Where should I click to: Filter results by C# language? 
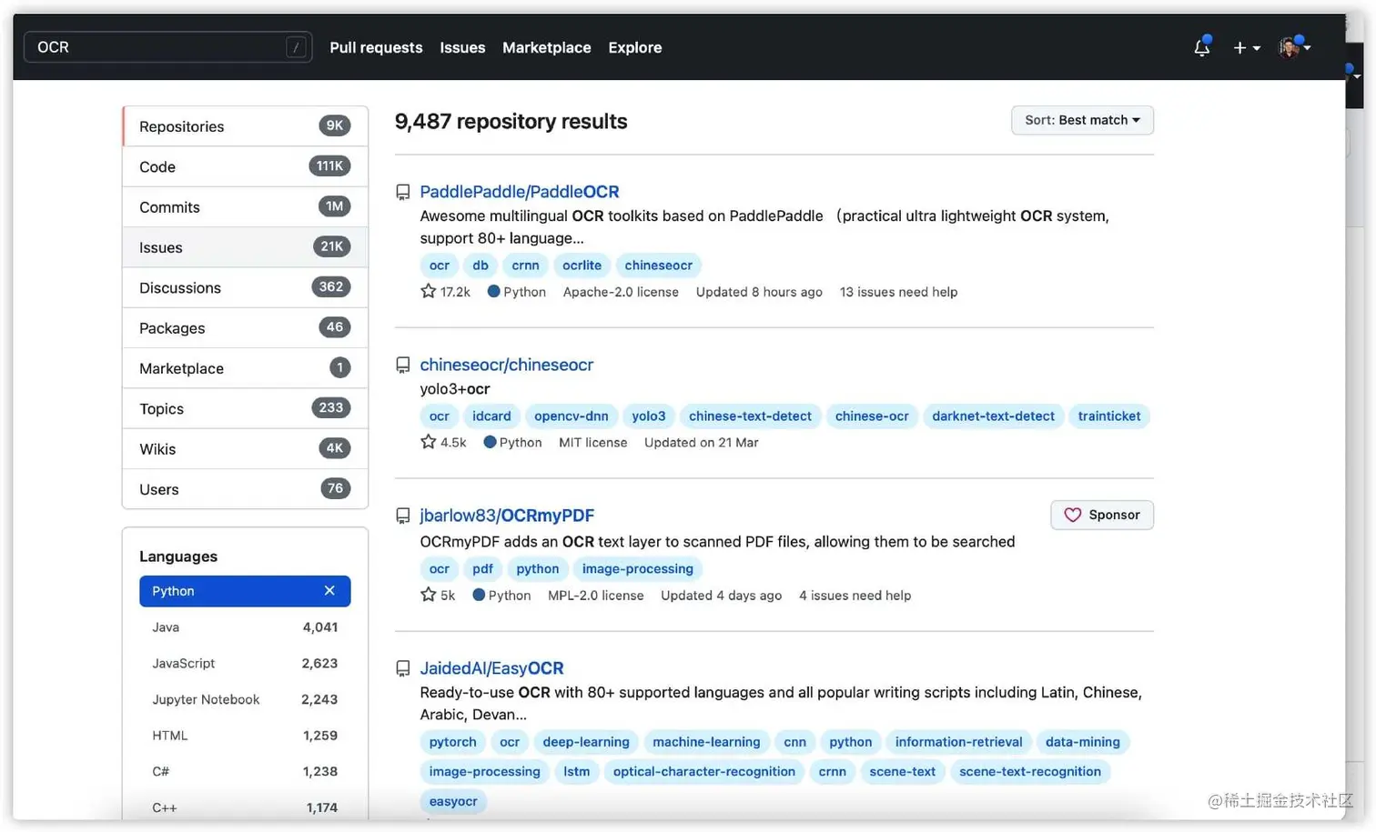245,771
